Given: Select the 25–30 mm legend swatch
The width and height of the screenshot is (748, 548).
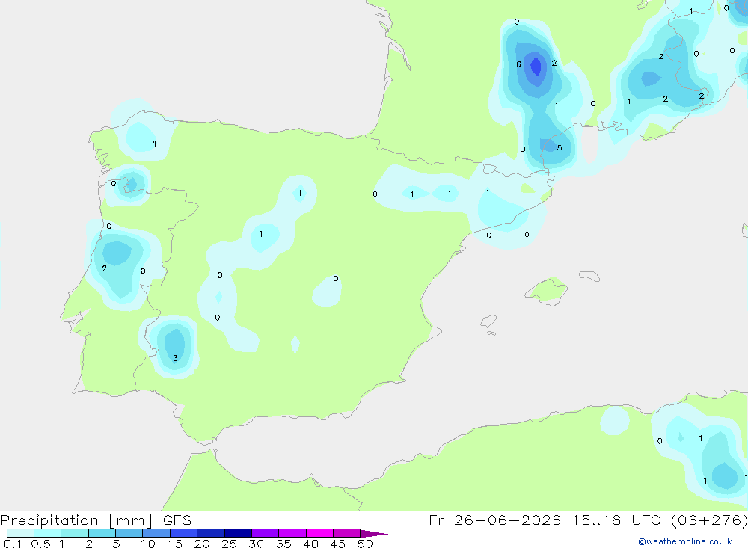Looking at the screenshot, I should pyautogui.click(x=238, y=533).
